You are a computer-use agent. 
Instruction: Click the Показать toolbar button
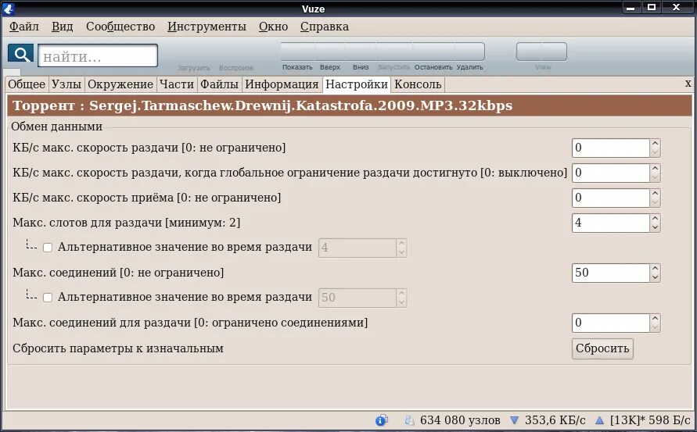click(x=297, y=57)
